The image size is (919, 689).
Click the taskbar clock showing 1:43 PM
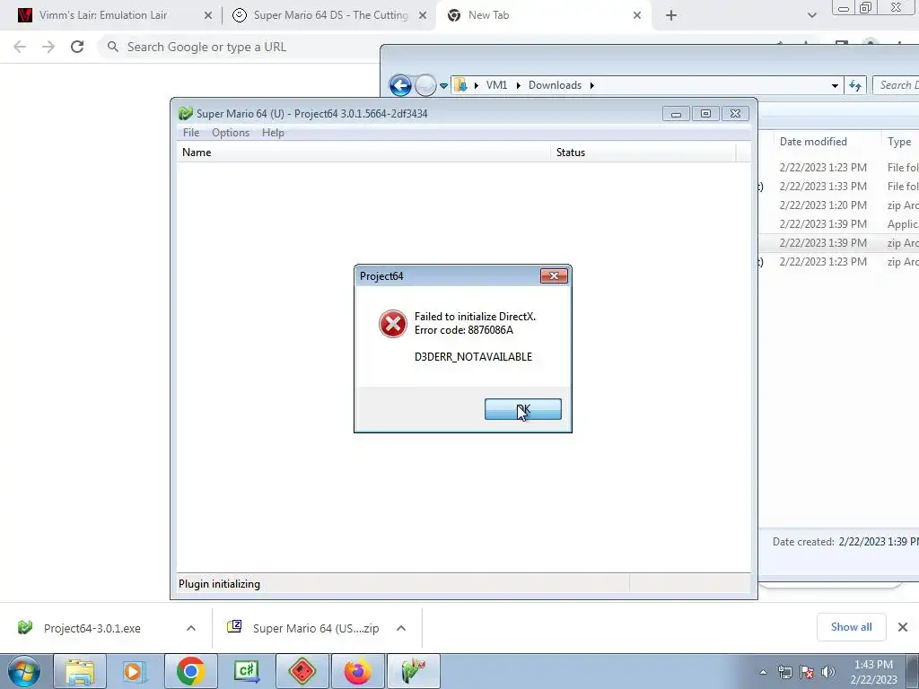tap(873, 672)
